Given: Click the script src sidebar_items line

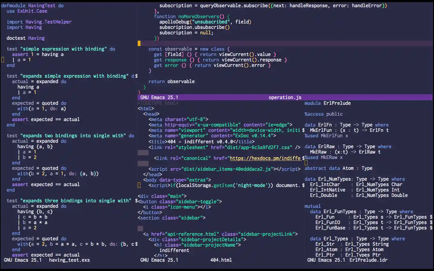Looking at the screenshot, I should point(224,169).
